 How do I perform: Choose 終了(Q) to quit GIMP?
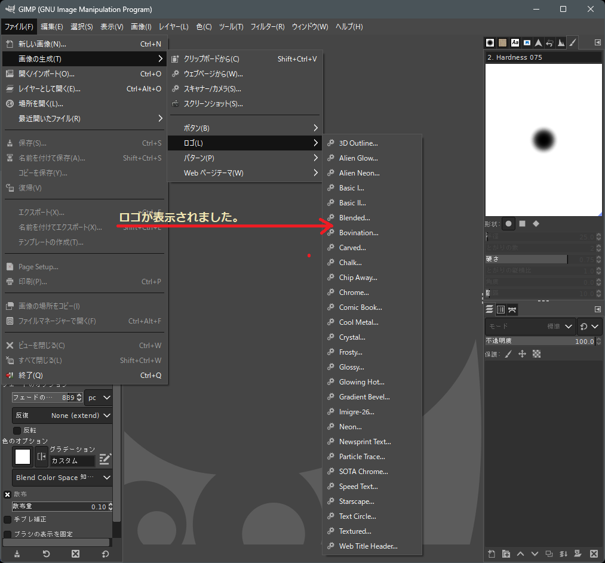pos(85,376)
